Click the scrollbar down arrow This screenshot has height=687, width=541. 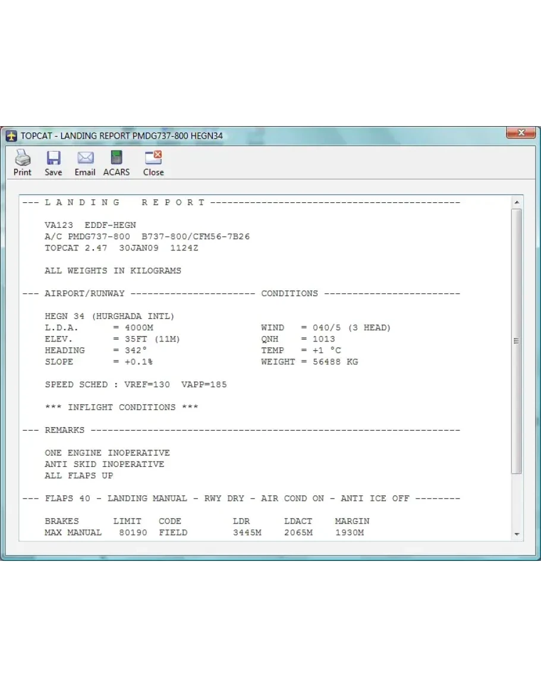click(516, 534)
